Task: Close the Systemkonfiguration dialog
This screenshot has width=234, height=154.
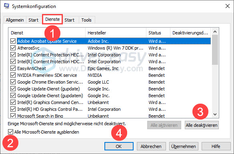Action: click(228, 6)
